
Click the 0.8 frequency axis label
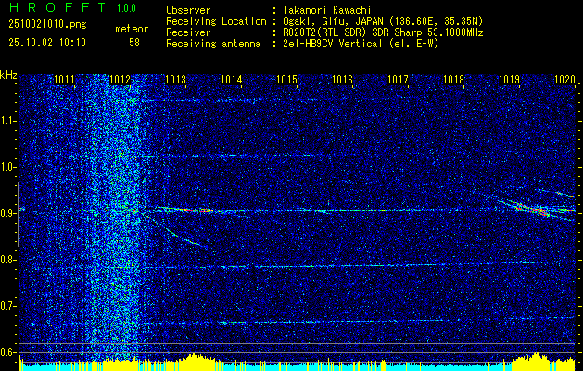7,260
